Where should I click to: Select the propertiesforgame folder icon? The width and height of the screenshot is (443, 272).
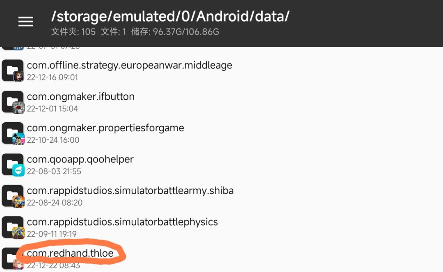12,133
